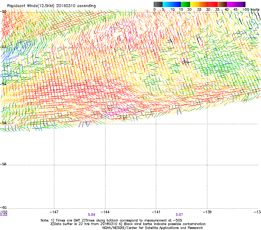
Task: Click the 'Times are GMT' note line
Action: pyautogui.click(x=111, y=220)
